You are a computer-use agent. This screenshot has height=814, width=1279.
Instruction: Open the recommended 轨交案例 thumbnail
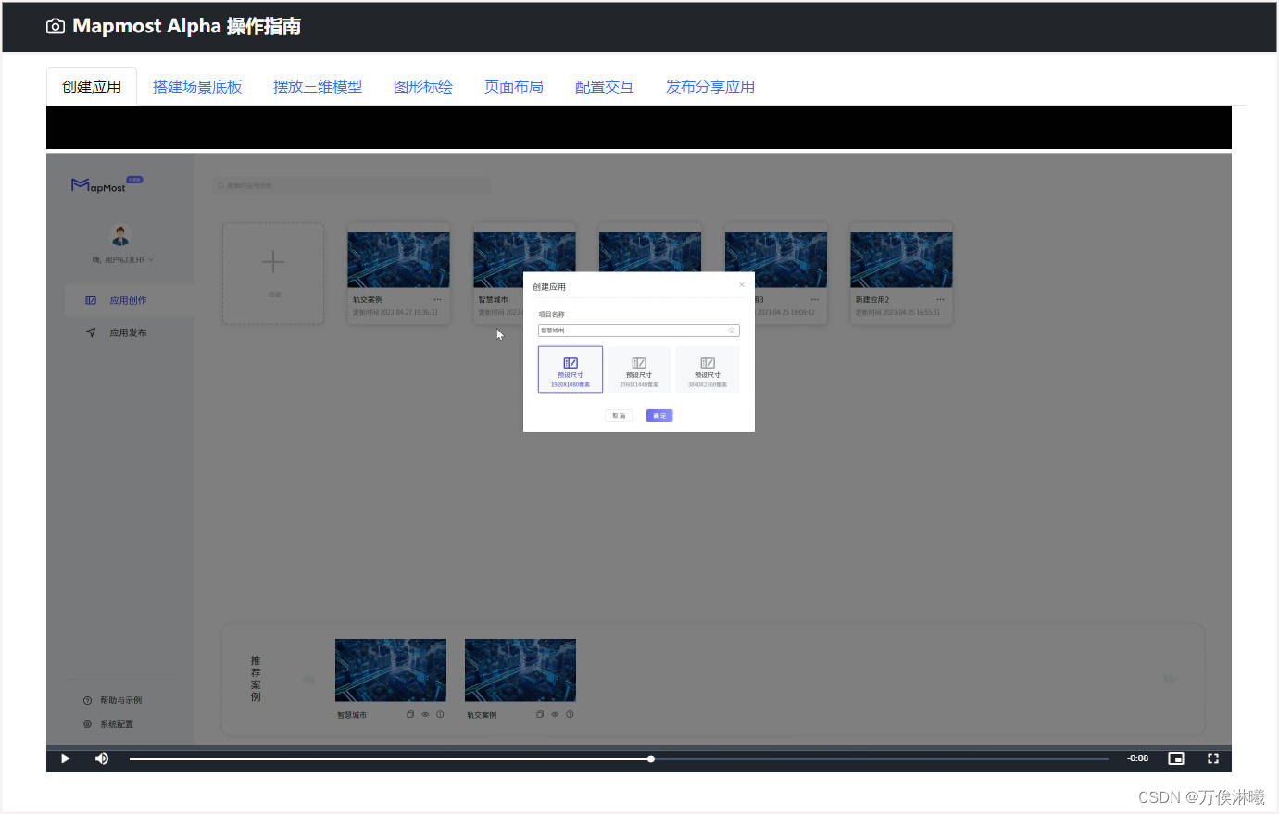[520, 670]
